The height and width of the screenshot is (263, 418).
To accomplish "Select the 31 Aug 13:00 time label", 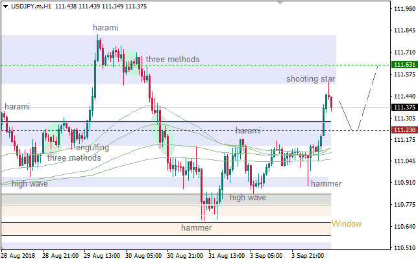I will click(227, 256).
